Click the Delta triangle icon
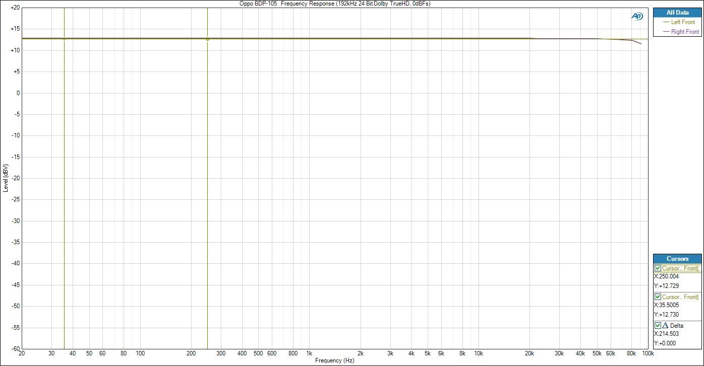704x366 pixels. [665, 325]
